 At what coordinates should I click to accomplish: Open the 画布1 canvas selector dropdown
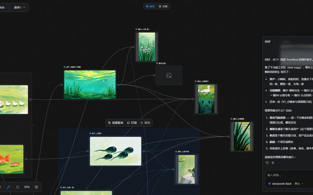coord(20,7)
